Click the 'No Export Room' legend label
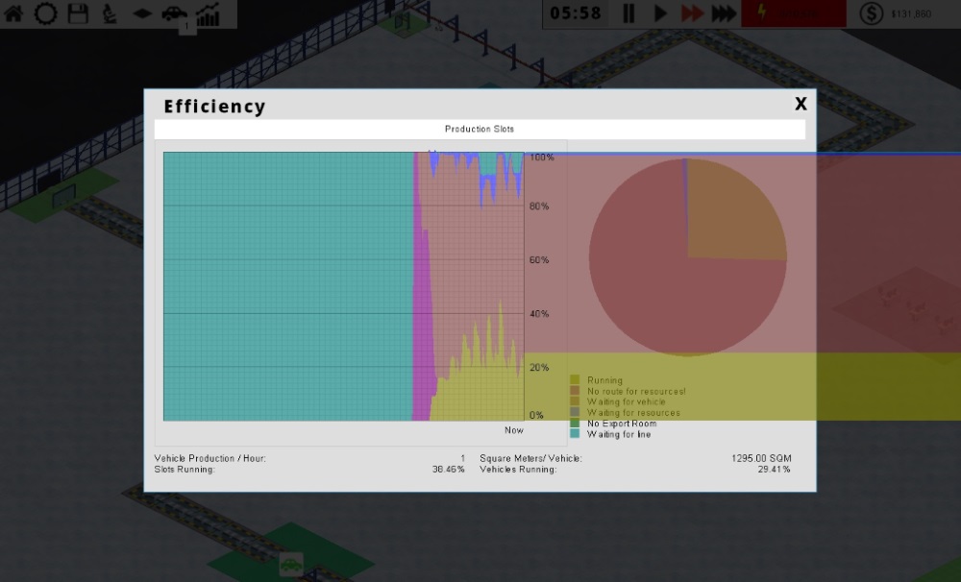 click(x=622, y=424)
